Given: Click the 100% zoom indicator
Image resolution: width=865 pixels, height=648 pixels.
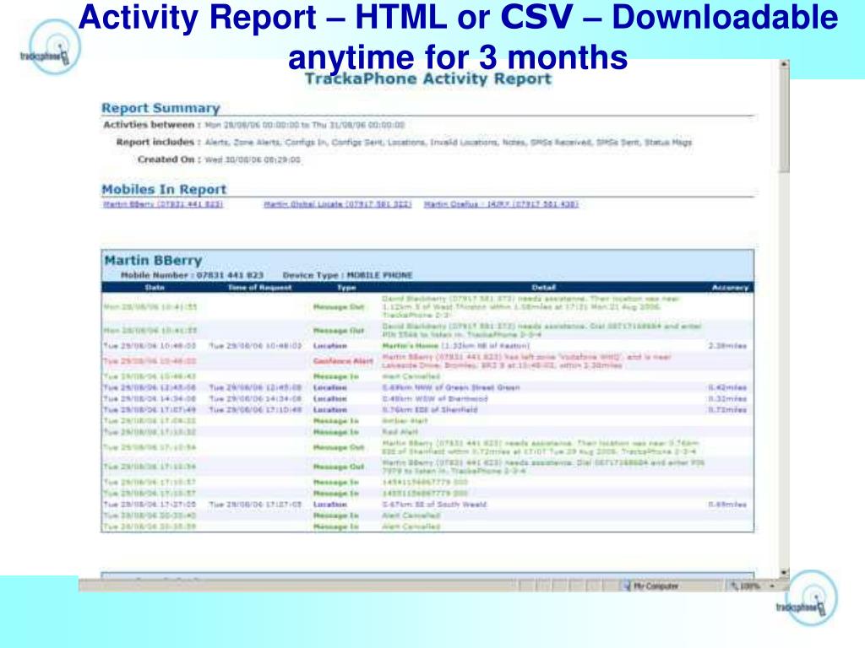Looking at the screenshot, I should (746, 586).
